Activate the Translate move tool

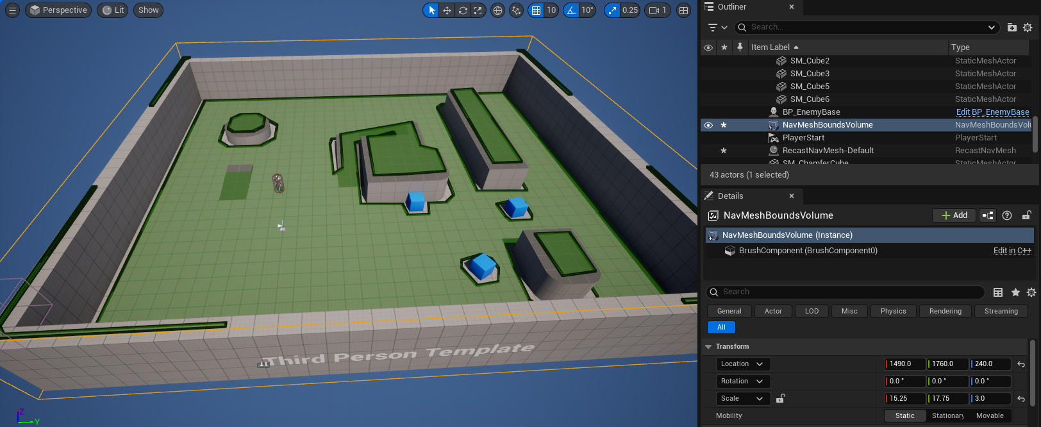(447, 10)
